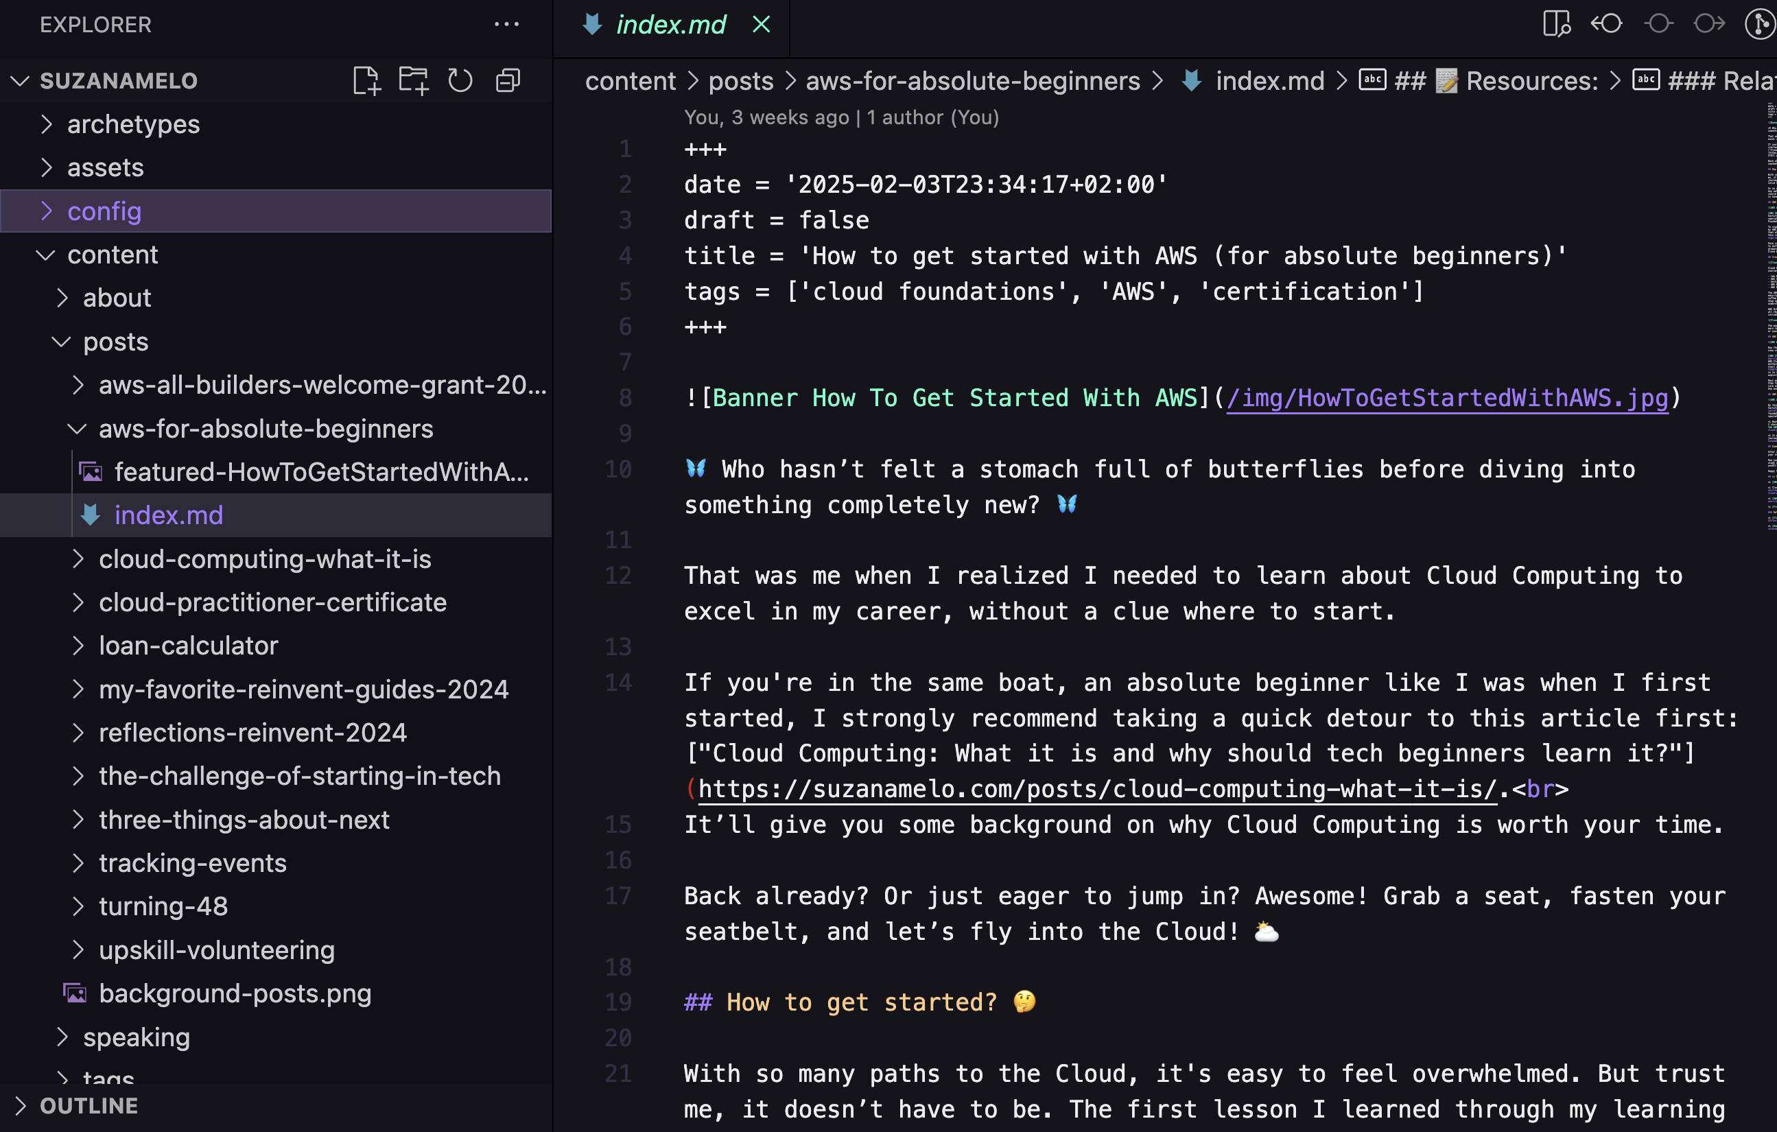Image resolution: width=1777 pixels, height=1132 pixels.
Task: Click the file icon on the index.md tab
Action: pyautogui.click(x=593, y=24)
